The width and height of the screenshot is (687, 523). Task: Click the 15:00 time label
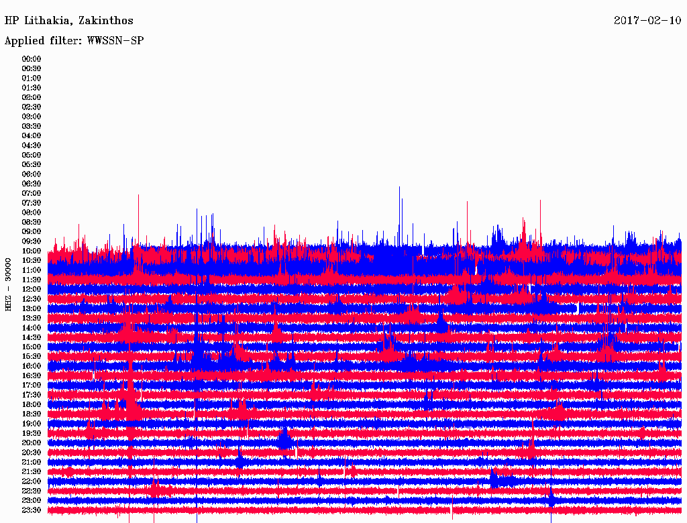click(32, 347)
